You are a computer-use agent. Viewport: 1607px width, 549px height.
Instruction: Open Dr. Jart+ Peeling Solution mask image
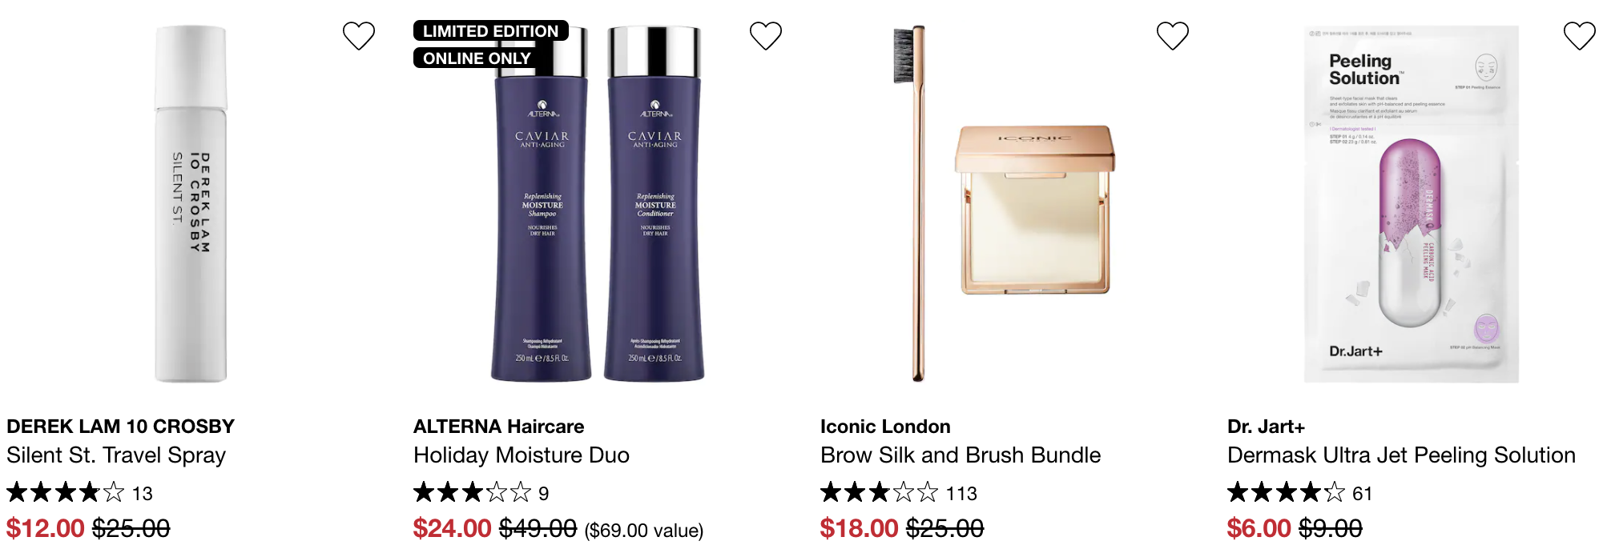coord(1412,204)
